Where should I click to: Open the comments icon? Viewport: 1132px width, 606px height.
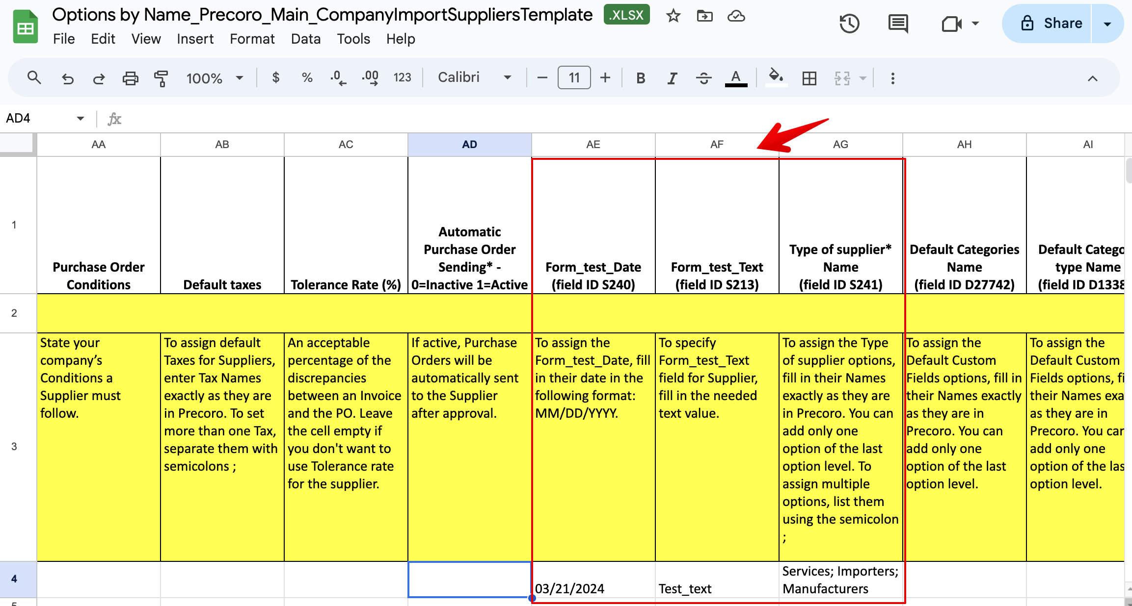898,24
